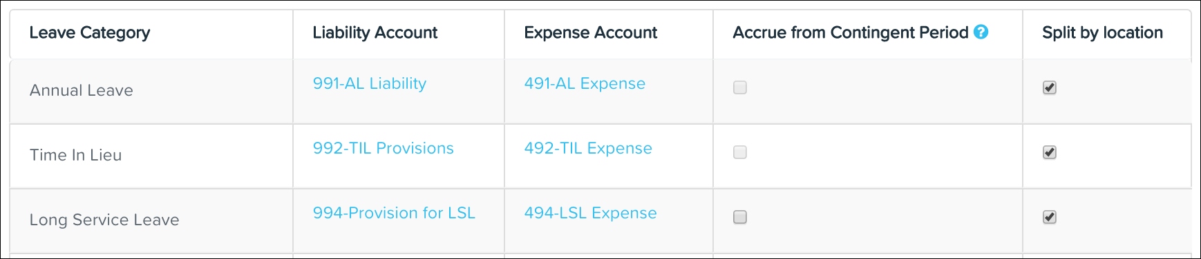Enable contingent accrual for Long Service Leave
Screen dimensions: 1201x259
[x=740, y=217]
